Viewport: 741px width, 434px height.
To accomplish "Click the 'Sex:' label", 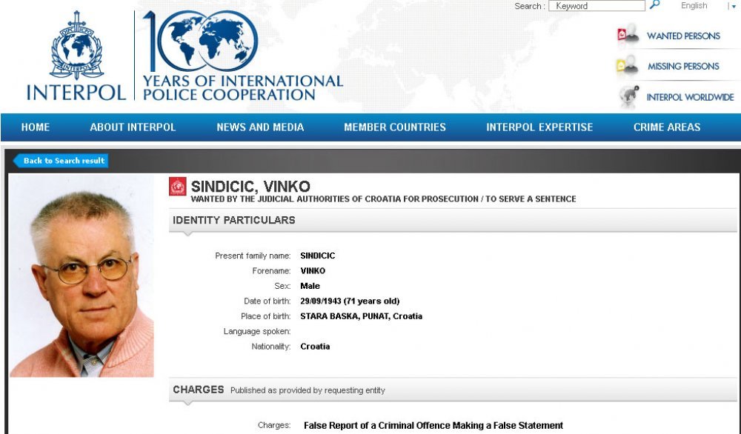I will [x=282, y=286].
